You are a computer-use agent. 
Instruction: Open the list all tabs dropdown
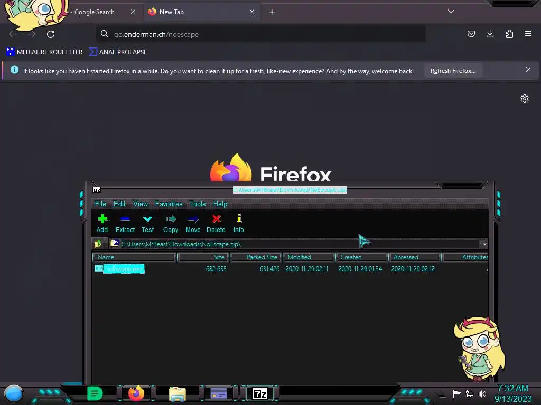tap(451, 12)
